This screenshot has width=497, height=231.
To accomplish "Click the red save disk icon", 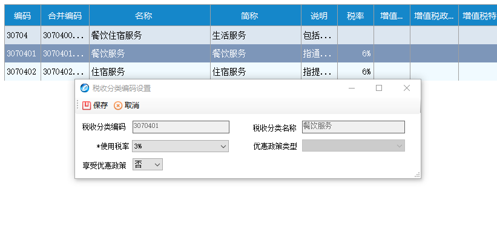I will (87, 105).
